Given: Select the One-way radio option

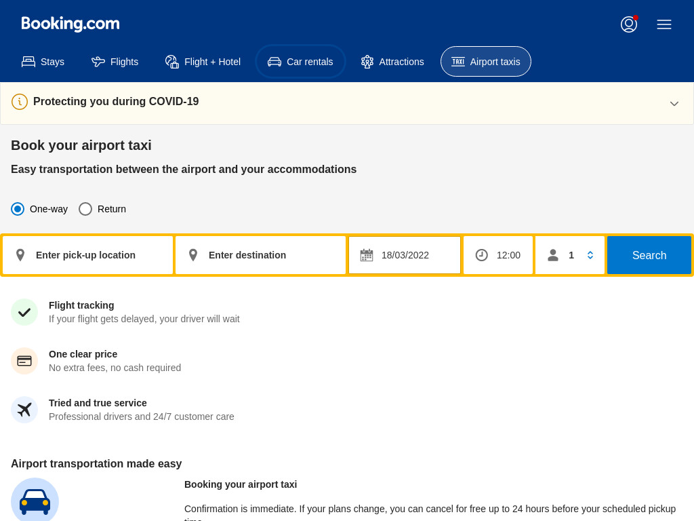Looking at the screenshot, I should coord(18,209).
